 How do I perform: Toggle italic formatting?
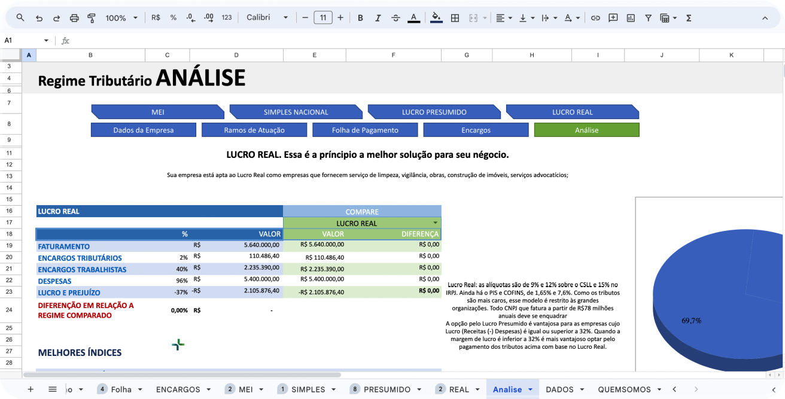(x=378, y=18)
